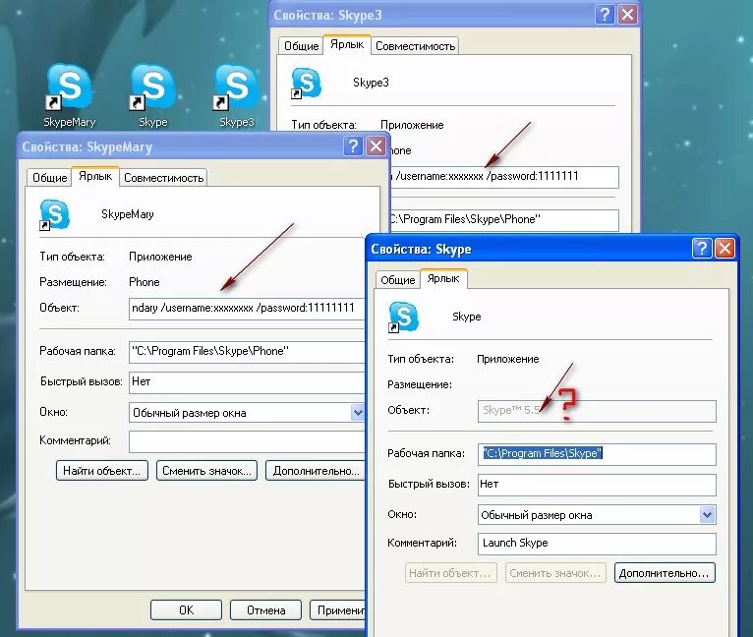Click help button in Skype3 properties title bar
The height and width of the screenshot is (637, 753).
click(605, 15)
